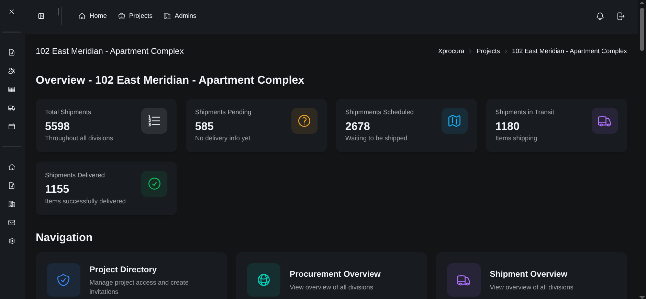
Task: Open the mail envelope sidebar icon
Action: click(x=12, y=223)
